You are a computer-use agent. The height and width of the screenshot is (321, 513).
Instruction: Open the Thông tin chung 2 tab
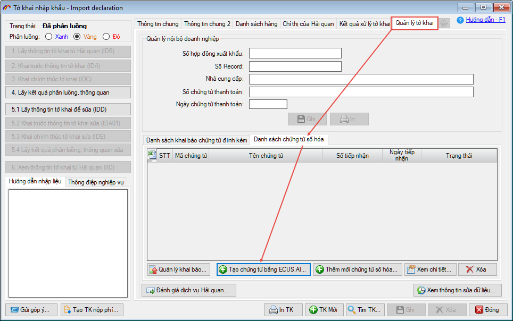(x=207, y=24)
